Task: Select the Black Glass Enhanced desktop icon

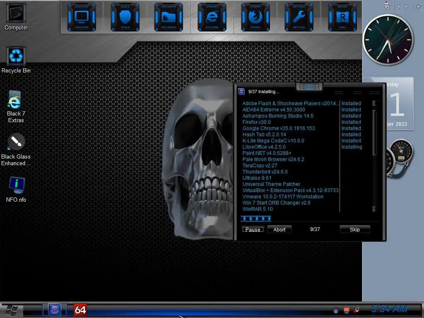Action: 16,149
